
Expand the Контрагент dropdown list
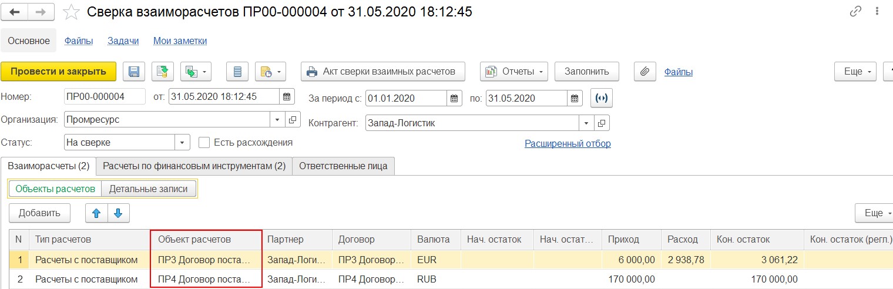coord(586,123)
